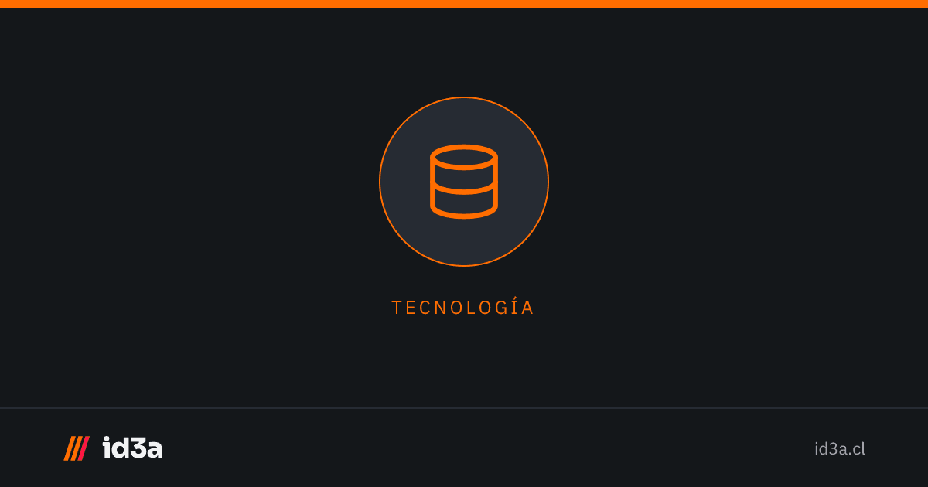Click the dark background below the TECNOLOGÍA label
The height and width of the screenshot is (487, 928).
tap(464, 359)
